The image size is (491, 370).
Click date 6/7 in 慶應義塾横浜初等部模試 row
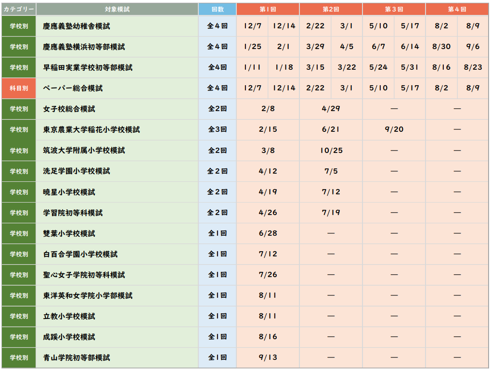(x=378, y=47)
